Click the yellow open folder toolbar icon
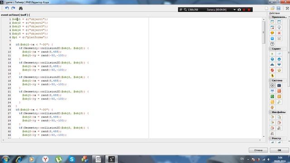Viewport: 290px width, 163px height. [x=272, y=8]
